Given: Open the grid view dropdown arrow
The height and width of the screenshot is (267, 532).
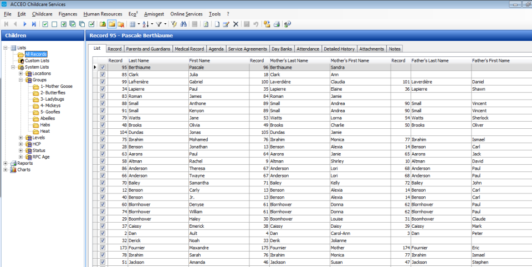Looking at the screenshot, I should pos(139,24).
